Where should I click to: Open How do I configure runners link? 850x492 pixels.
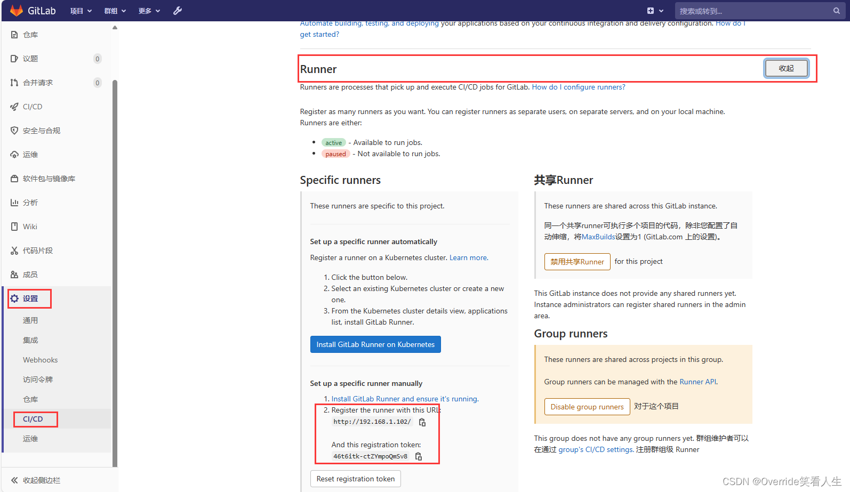pyautogui.click(x=579, y=87)
